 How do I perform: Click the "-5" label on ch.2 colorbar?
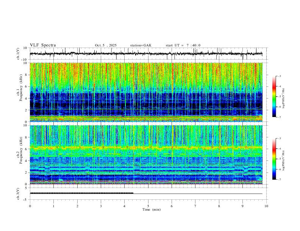click(279, 159)
